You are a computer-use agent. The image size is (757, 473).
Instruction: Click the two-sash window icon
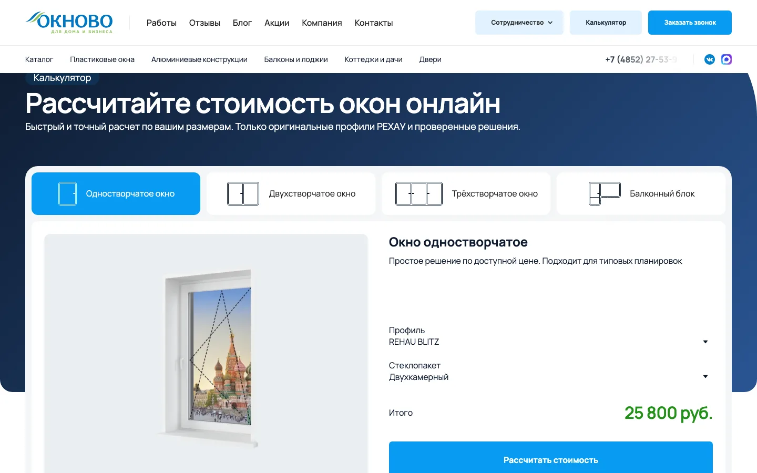pos(243,194)
